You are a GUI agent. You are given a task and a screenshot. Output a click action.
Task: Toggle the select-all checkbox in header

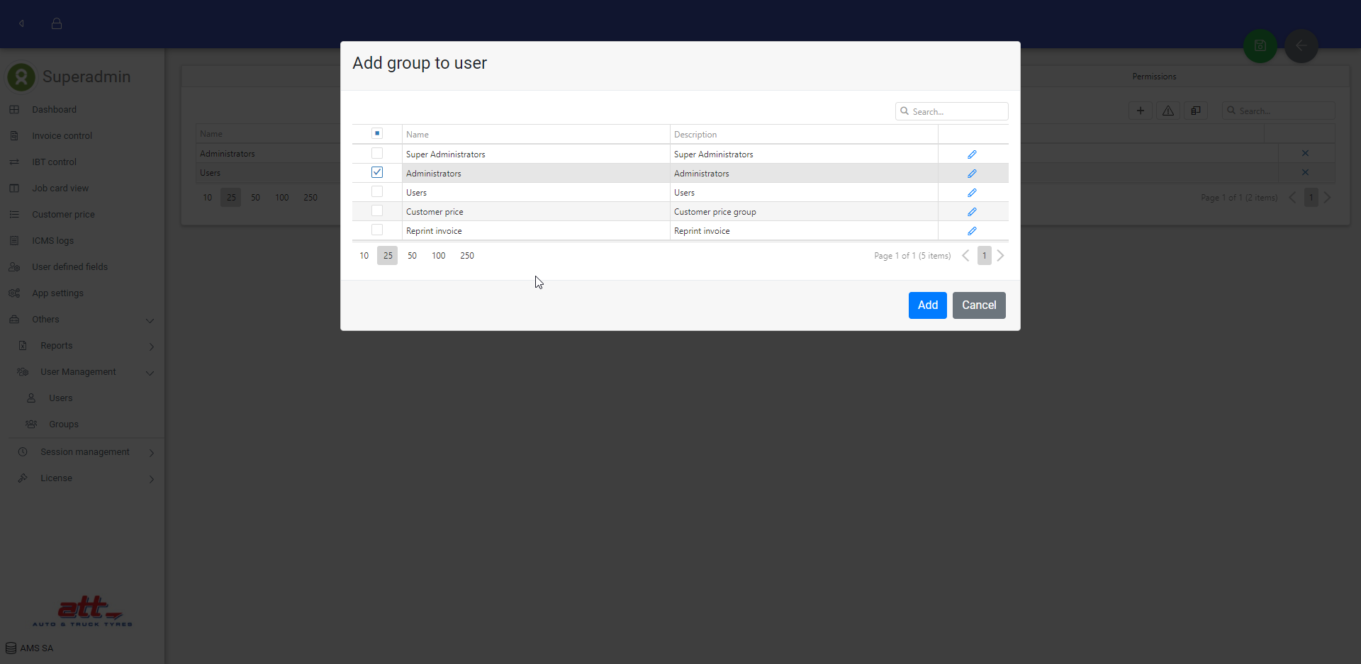[x=377, y=133]
